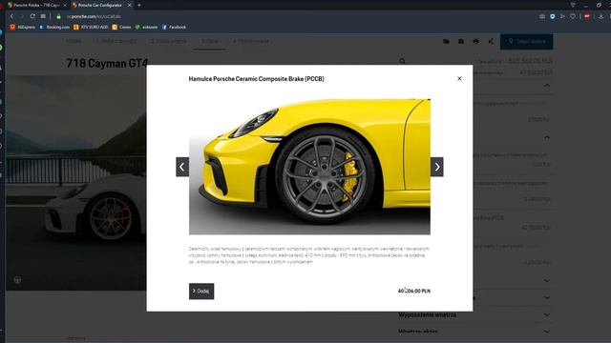
Task: Open Facebook bookmark
Action: point(174,28)
